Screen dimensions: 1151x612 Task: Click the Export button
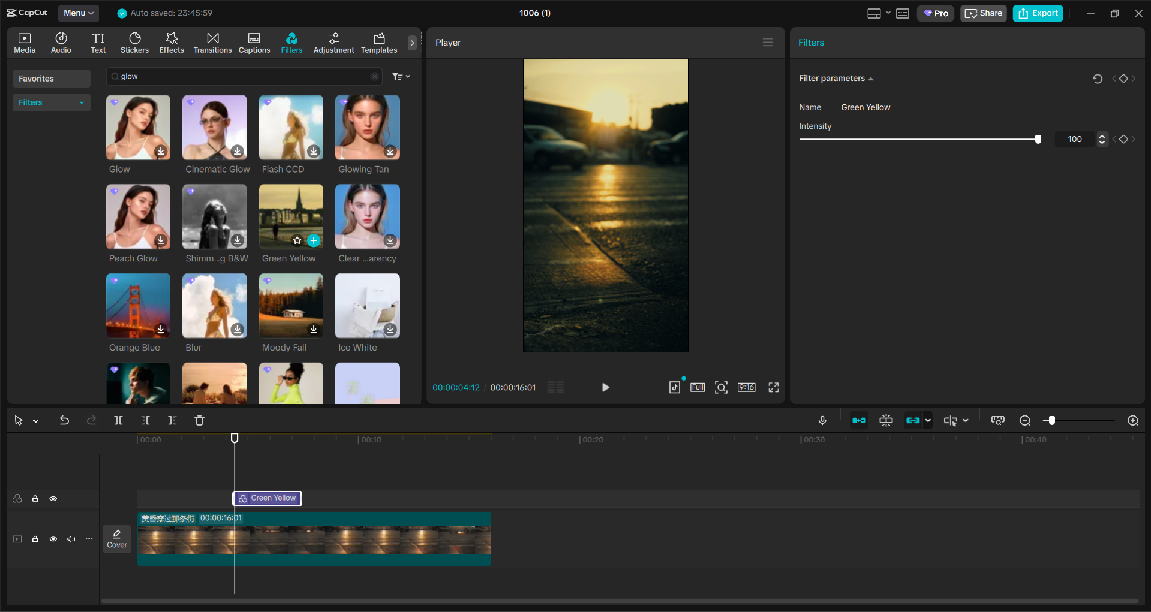click(x=1037, y=13)
